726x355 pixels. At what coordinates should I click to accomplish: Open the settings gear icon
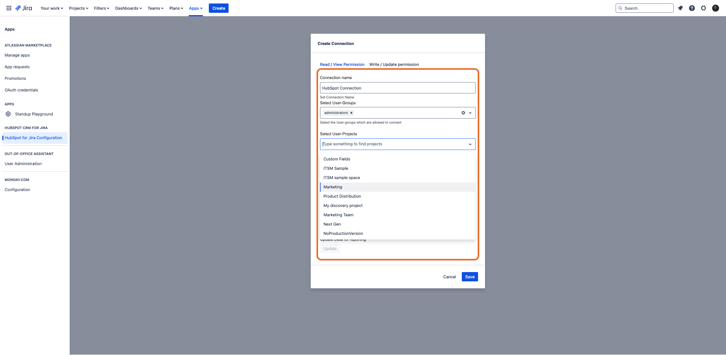click(x=704, y=8)
